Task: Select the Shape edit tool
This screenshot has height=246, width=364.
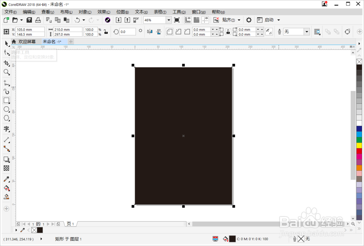Action: pos(7,52)
